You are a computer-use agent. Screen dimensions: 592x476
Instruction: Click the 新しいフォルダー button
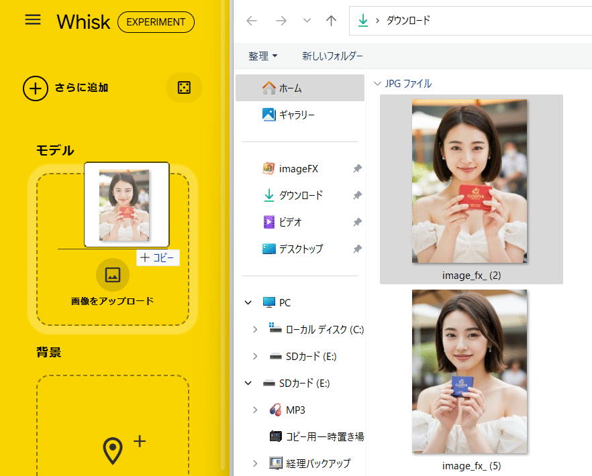coord(332,56)
